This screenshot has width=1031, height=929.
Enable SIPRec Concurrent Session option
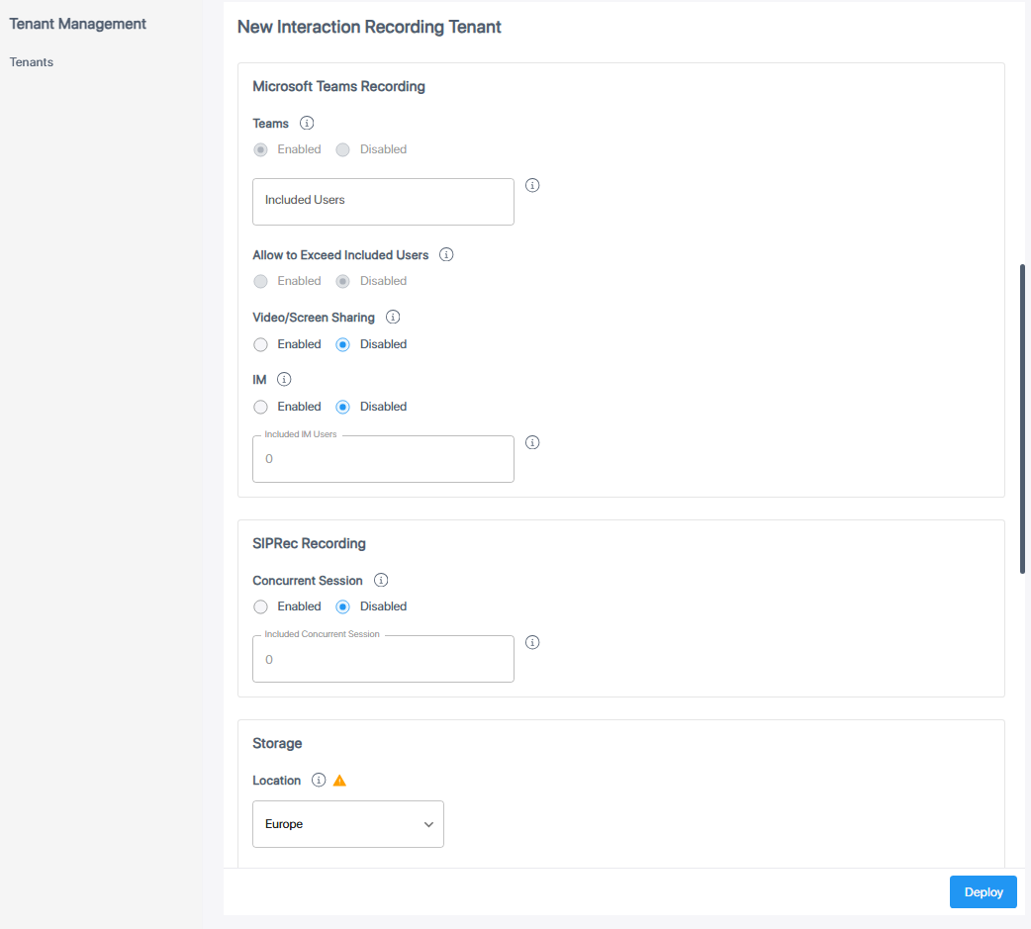point(261,606)
